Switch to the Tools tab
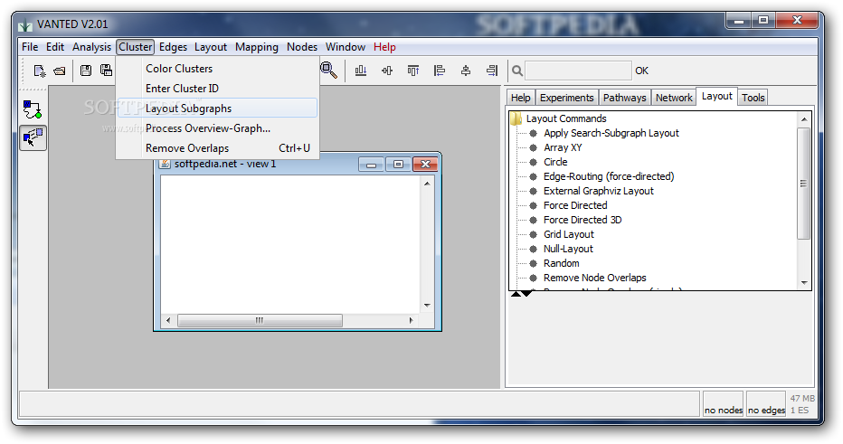 753,98
